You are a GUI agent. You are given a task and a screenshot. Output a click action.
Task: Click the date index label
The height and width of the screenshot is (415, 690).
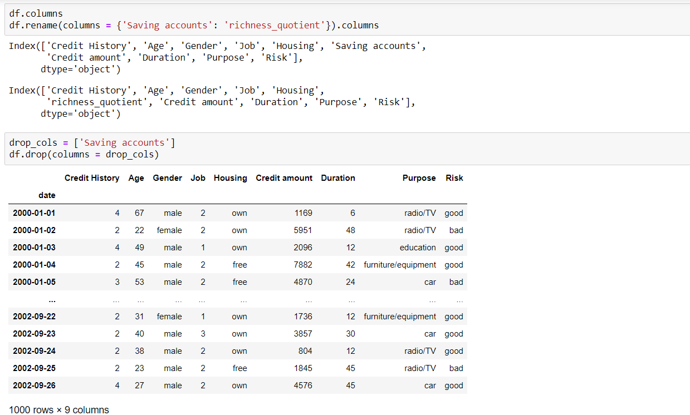coord(47,195)
